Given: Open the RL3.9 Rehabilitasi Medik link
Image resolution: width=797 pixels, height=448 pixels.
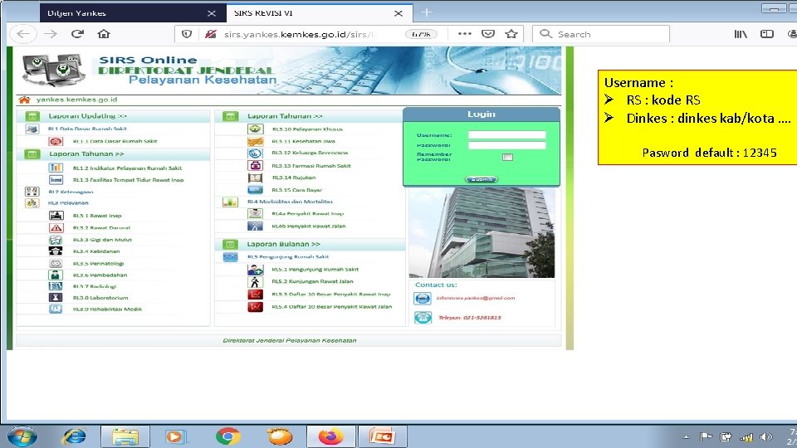Looking at the screenshot, I should coord(107,309).
